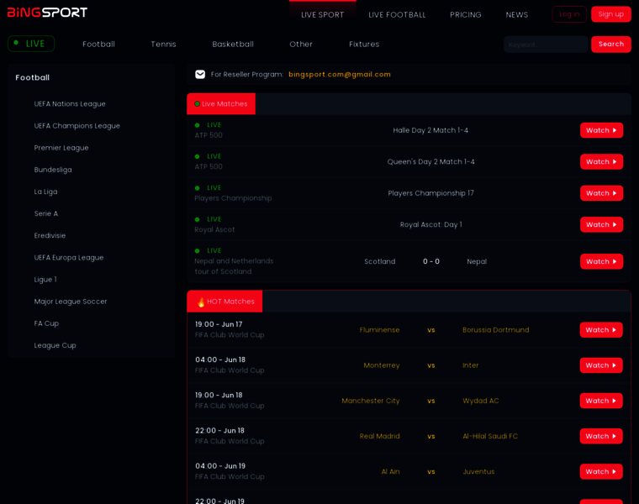Open UEFA Nations League in sidebar
This screenshot has height=504, width=639.
(x=70, y=104)
